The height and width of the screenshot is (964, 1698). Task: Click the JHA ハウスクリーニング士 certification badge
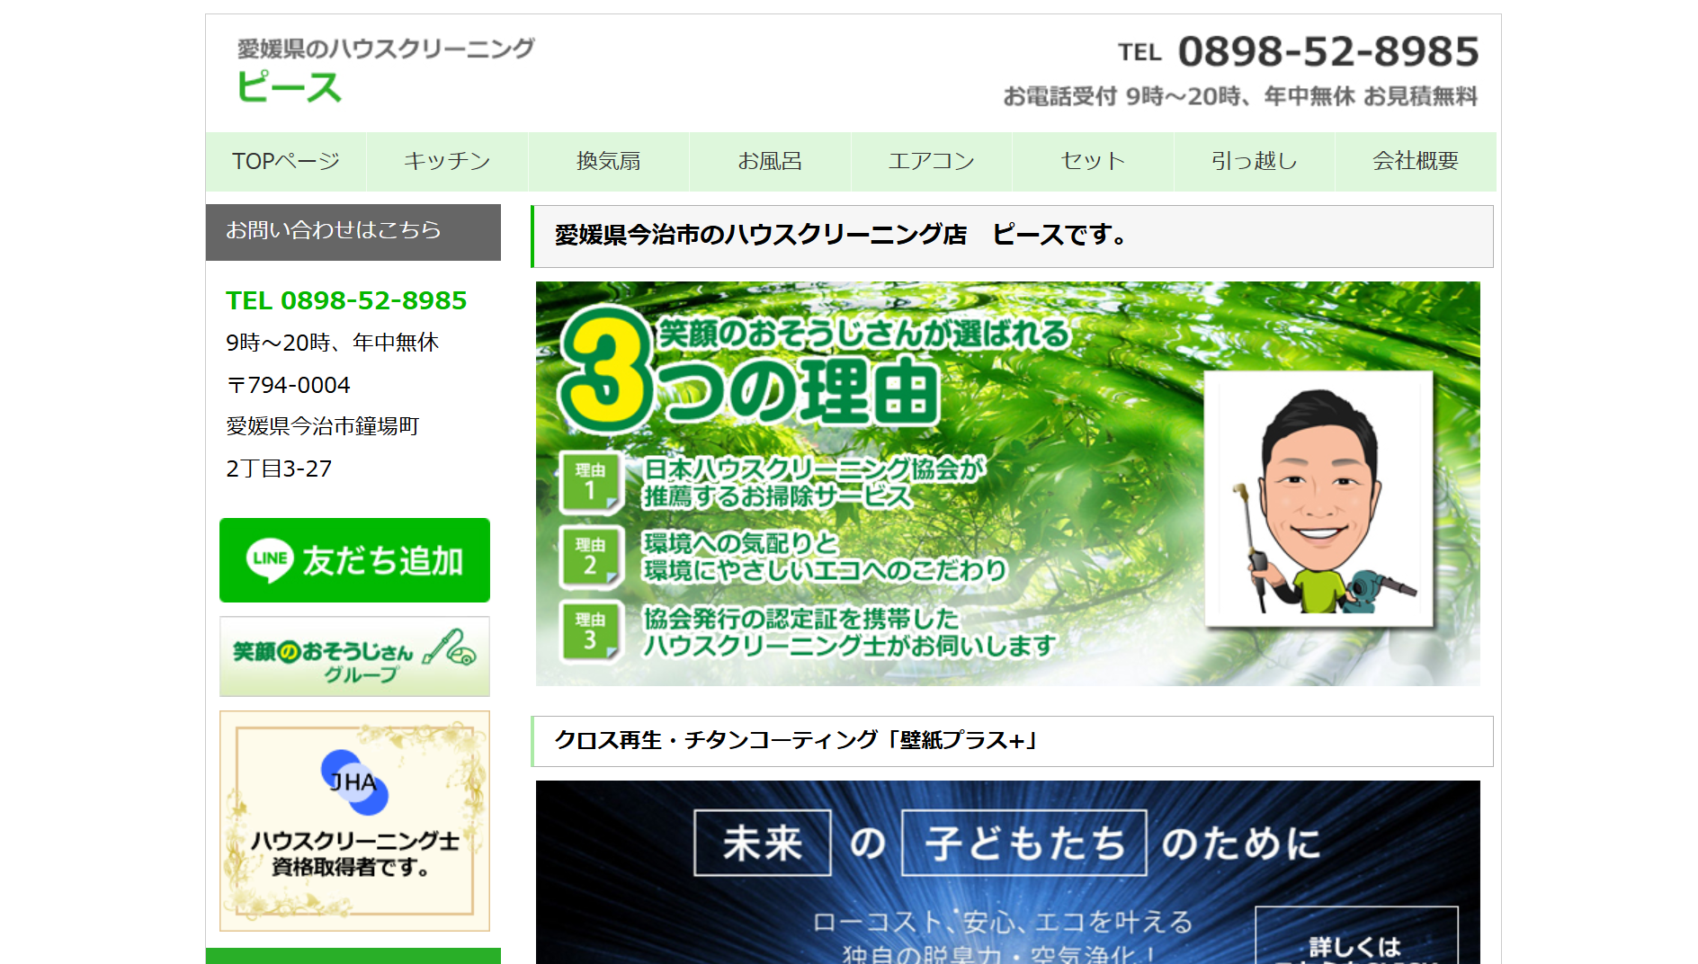354,821
